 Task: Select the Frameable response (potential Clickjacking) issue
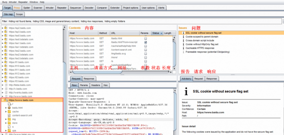tap(207, 52)
